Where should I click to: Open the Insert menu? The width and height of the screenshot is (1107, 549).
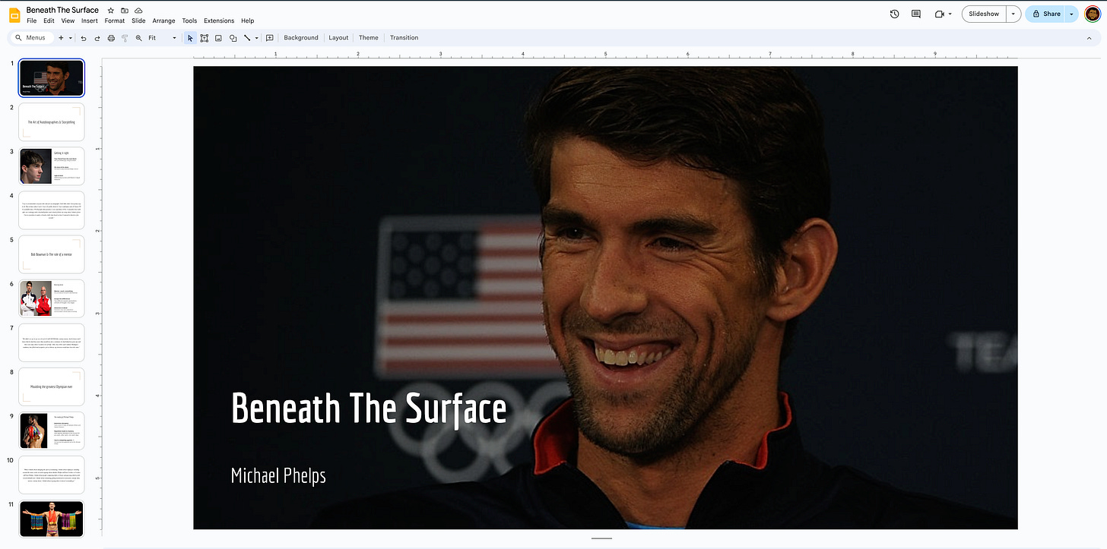point(90,21)
